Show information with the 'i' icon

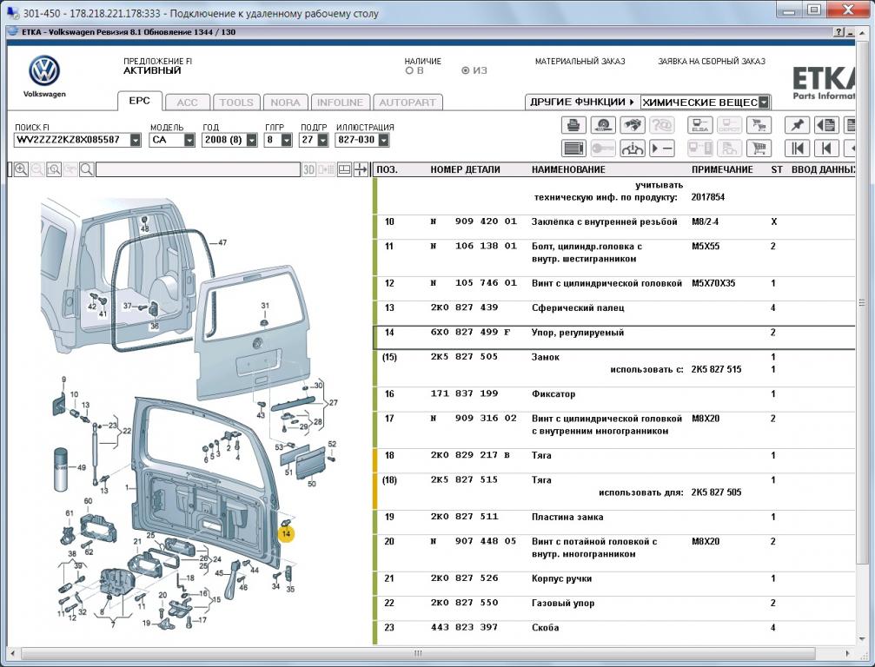632,149
